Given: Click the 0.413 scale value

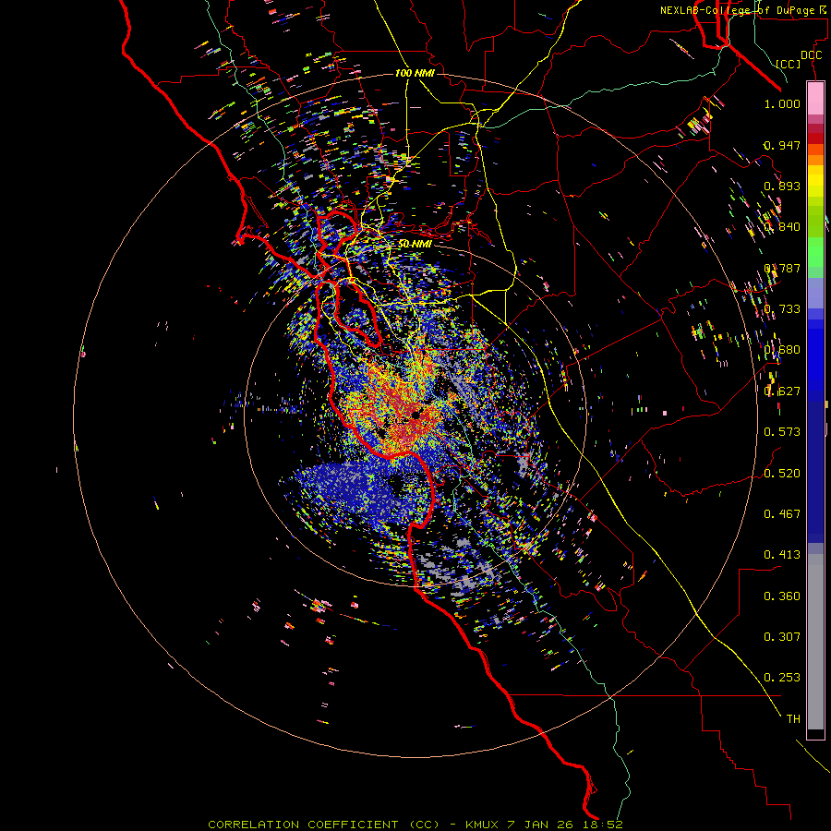Looking at the screenshot, I should pyautogui.click(x=782, y=555).
